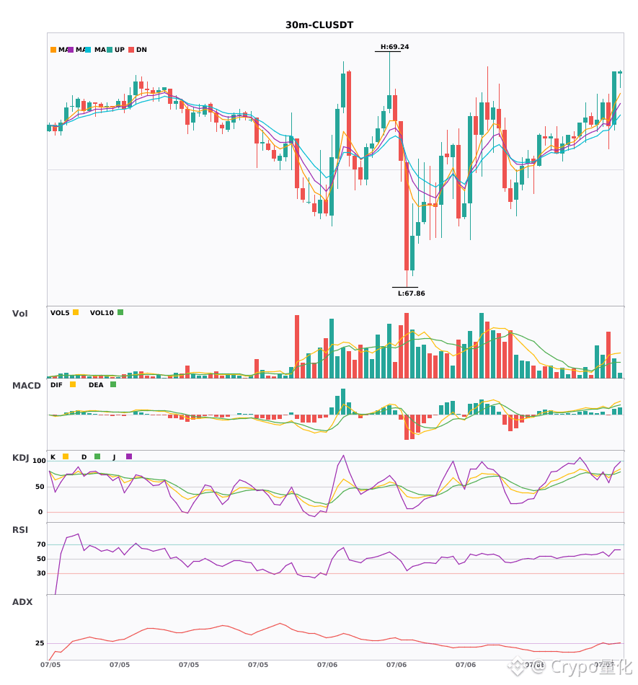This screenshot has height=685, width=638.
Task: Click the yellow DIF legend swatch
Action: pos(73,384)
